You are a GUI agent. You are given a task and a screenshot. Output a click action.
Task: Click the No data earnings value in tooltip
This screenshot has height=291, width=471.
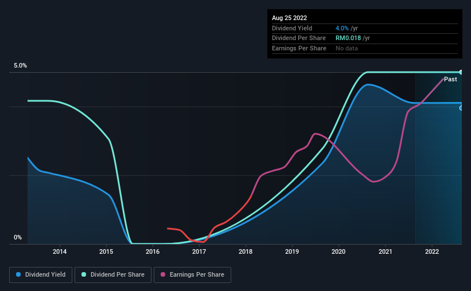[x=347, y=48]
